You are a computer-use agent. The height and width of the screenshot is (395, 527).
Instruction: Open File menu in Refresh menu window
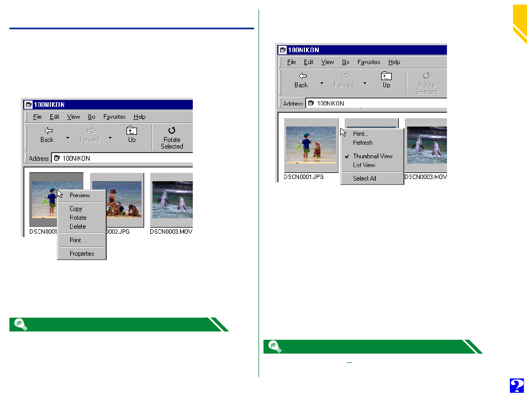click(291, 62)
